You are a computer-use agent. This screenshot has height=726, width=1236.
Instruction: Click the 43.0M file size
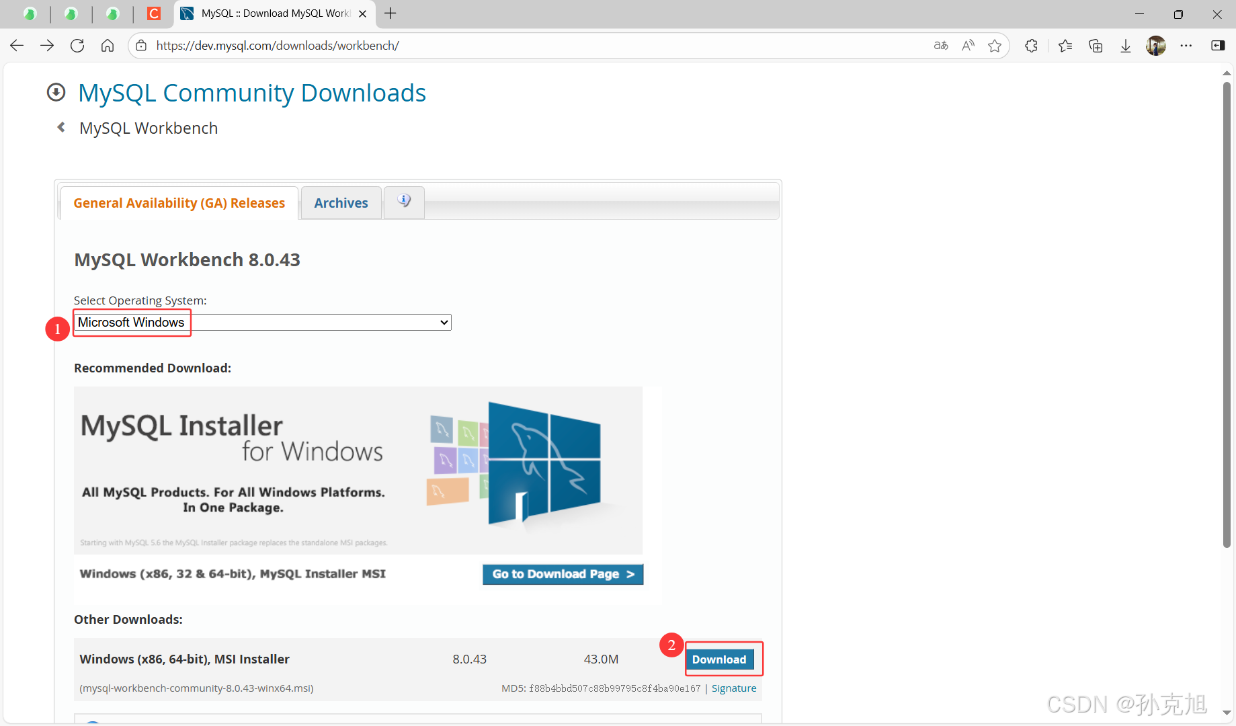click(x=601, y=659)
